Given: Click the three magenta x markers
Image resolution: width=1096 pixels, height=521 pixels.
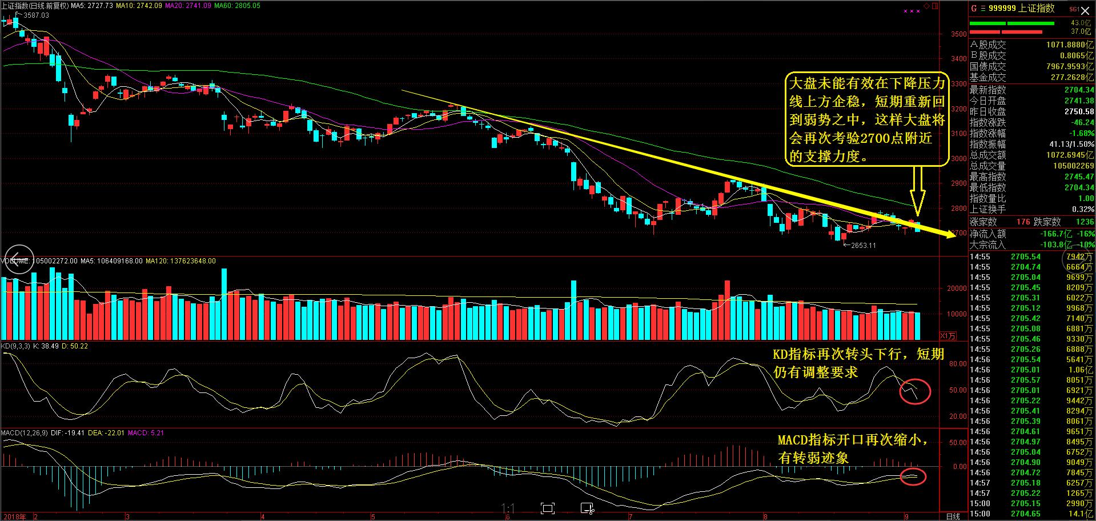Looking at the screenshot, I should [912, 11].
